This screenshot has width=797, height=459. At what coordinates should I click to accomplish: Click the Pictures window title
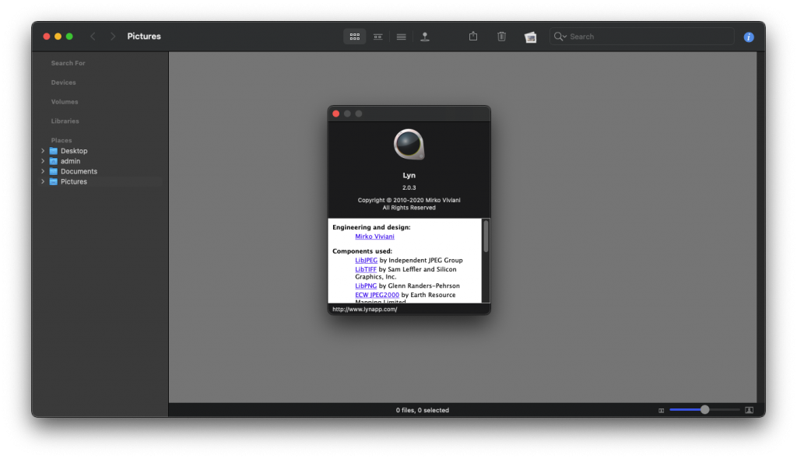pyautogui.click(x=144, y=36)
